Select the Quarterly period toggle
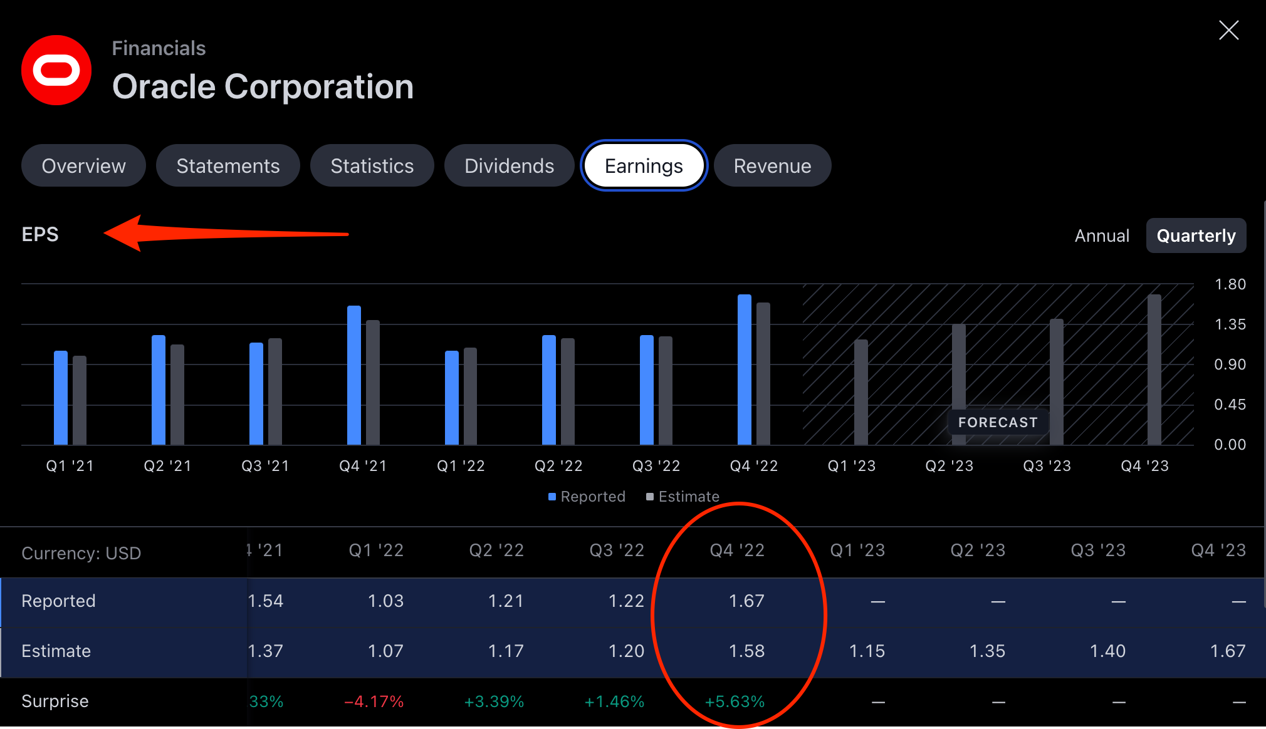 [x=1196, y=235]
